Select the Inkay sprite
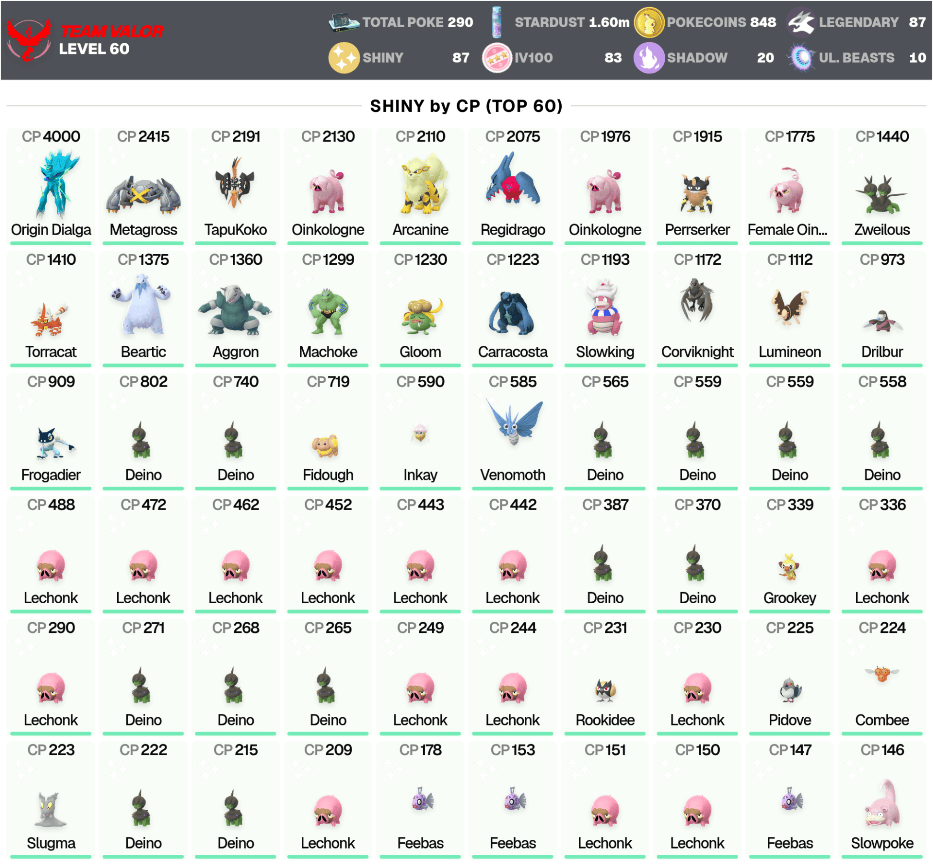 pos(420,433)
